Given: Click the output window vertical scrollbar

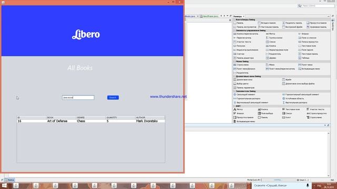Looking at the screenshot, I should point(329,154).
